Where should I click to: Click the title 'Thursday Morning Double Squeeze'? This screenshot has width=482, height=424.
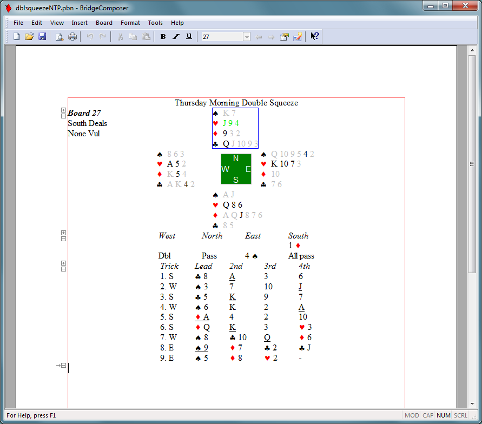[236, 103]
